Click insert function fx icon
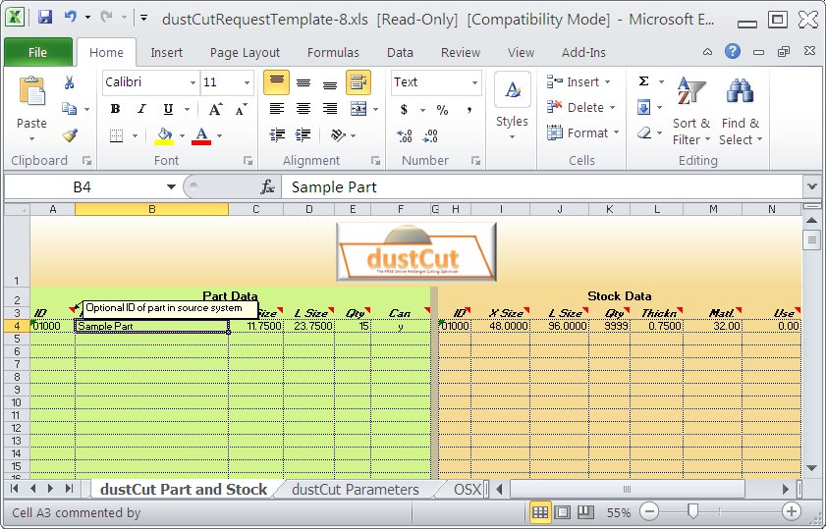The width and height of the screenshot is (826, 529). 267,186
